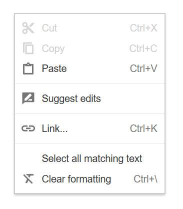Click the Ctrl+V shortcut label

point(143,68)
